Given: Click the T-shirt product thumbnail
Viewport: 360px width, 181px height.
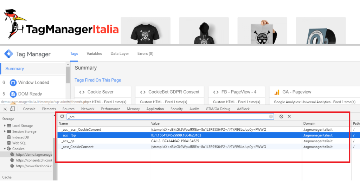Looking at the screenshot, I should [x=146, y=31].
